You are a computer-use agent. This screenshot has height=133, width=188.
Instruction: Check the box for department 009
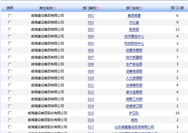[x=10, y=71]
